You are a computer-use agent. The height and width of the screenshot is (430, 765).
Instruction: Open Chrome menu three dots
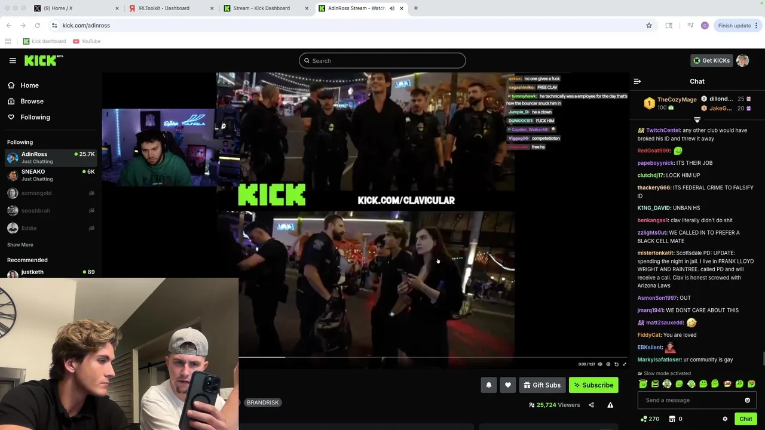[x=756, y=25]
